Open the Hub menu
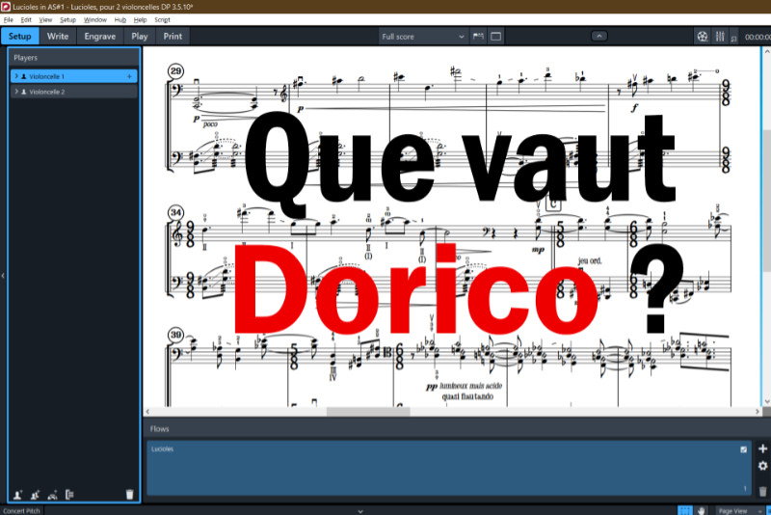Screen dimensions: 771x515 120,19
